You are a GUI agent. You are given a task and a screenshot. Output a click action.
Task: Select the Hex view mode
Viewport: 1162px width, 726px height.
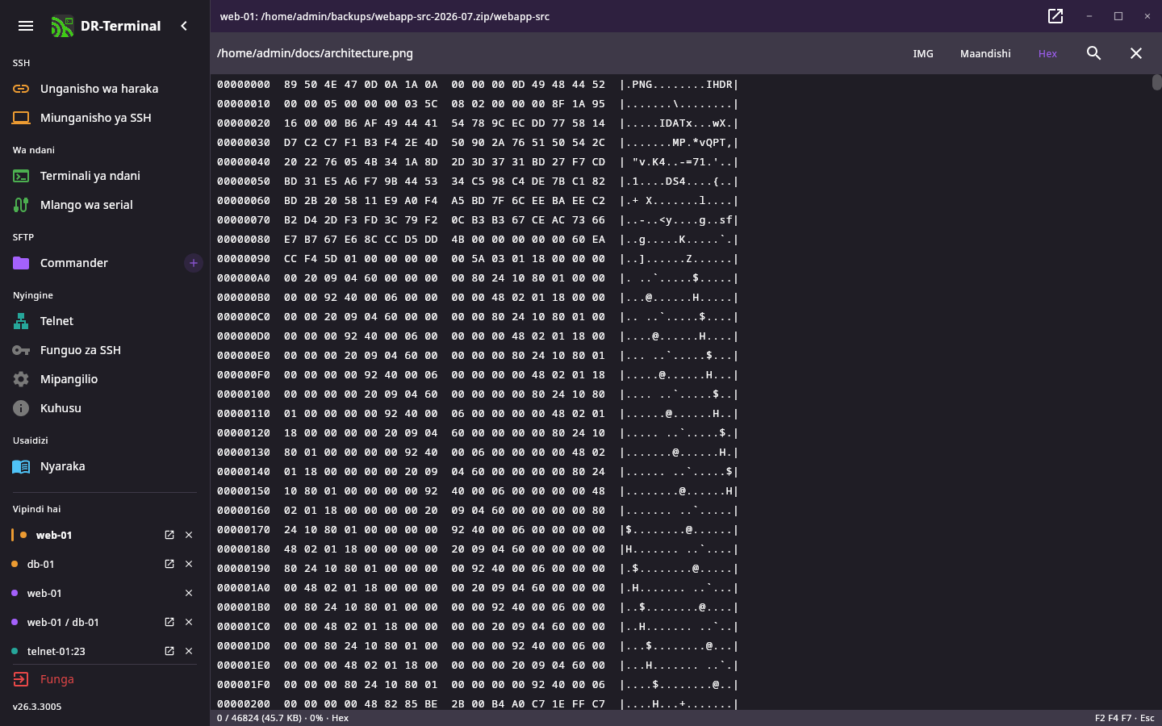click(1047, 53)
